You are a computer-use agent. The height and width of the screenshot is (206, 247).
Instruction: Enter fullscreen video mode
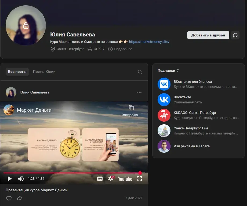coord(139,179)
